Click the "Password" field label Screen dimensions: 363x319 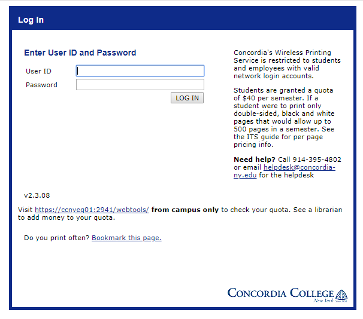41,85
